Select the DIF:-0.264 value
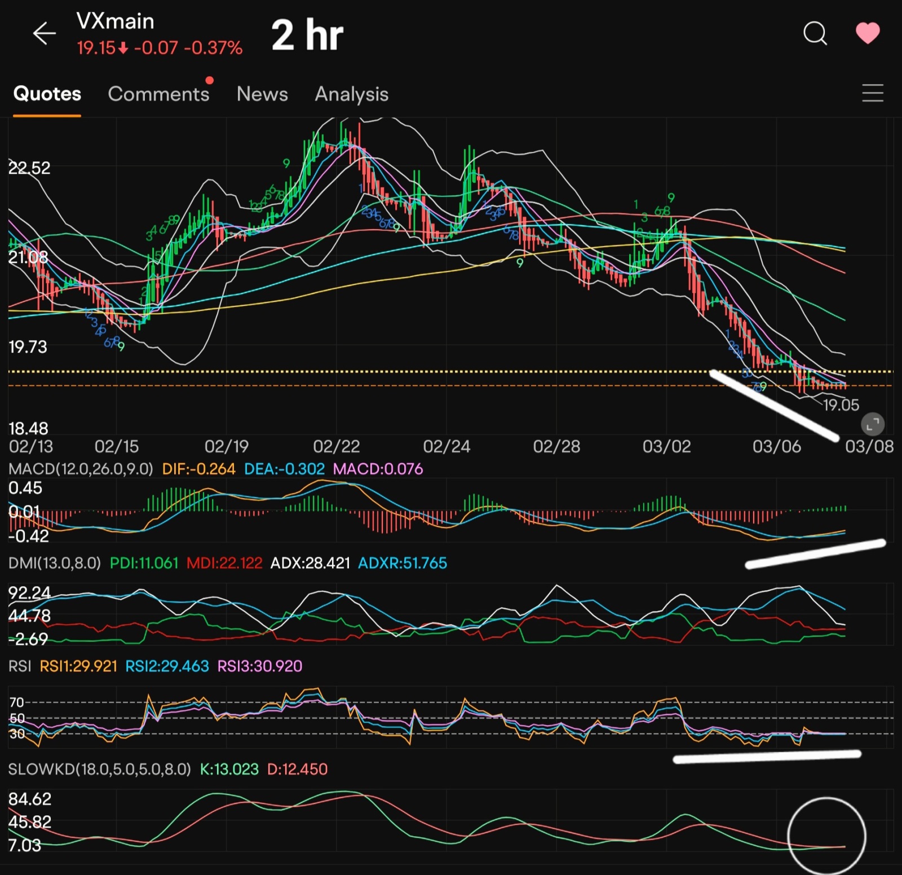The height and width of the screenshot is (875, 902). click(x=198, y=469)
